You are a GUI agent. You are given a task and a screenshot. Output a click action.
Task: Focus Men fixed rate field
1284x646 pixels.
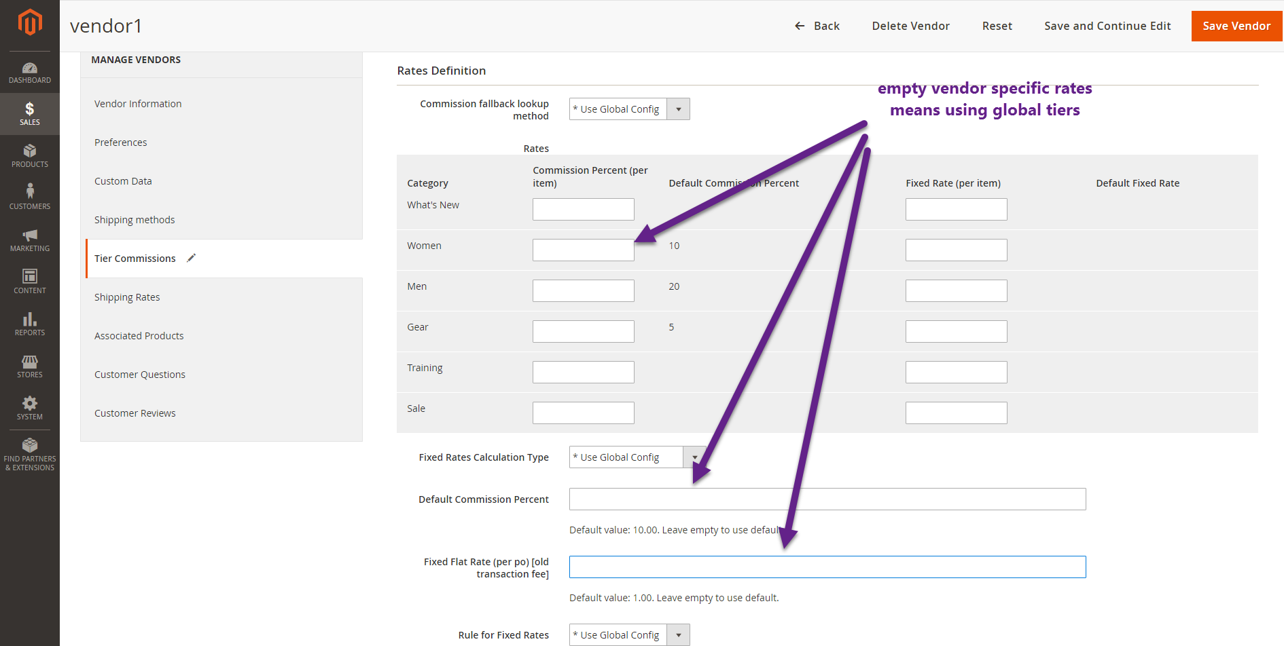pos(956,290)
